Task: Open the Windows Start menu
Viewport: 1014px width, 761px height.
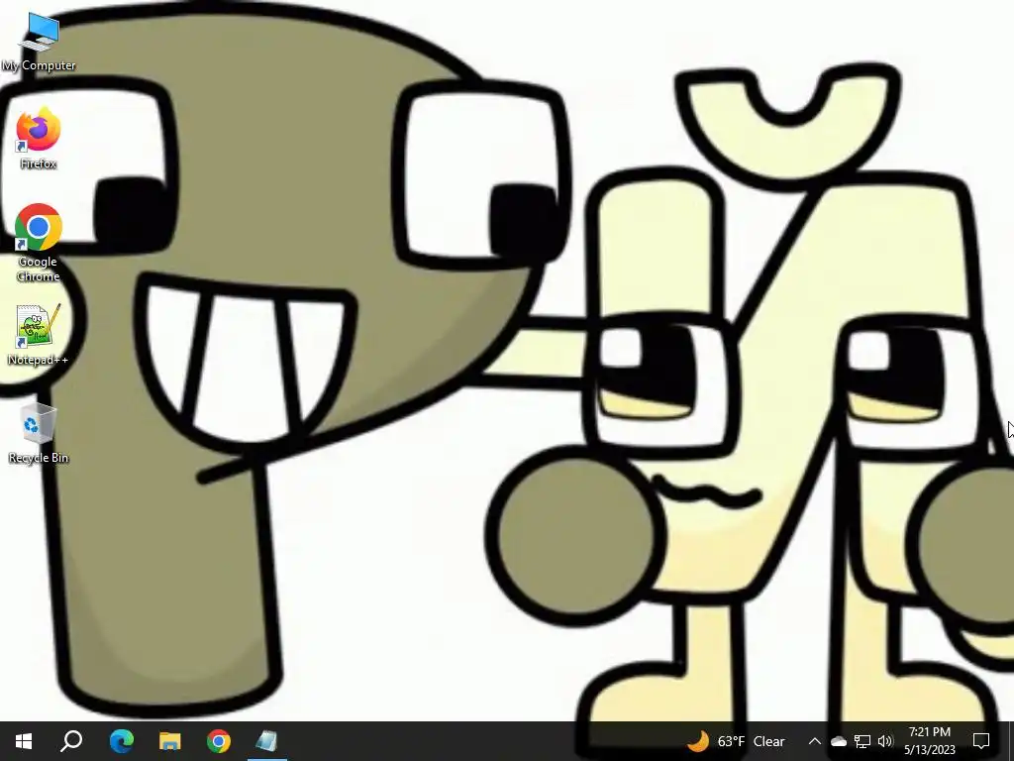Action: [x=24, y=741]
